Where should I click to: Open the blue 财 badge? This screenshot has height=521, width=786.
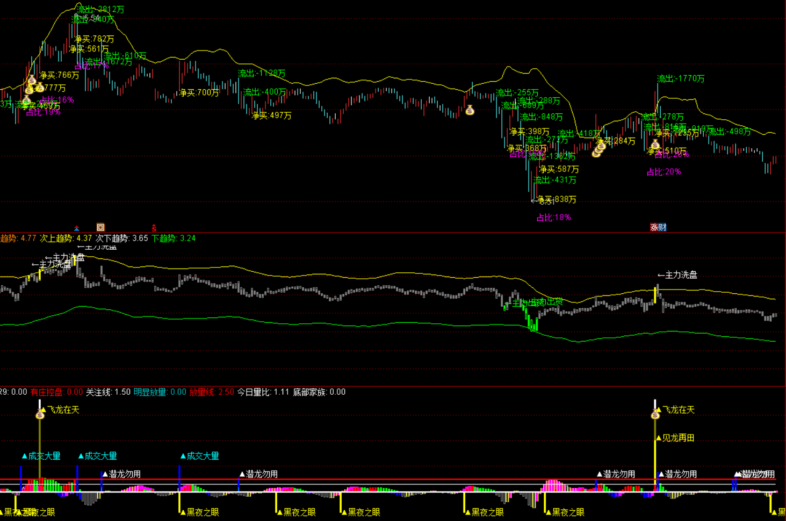point(662,228)
